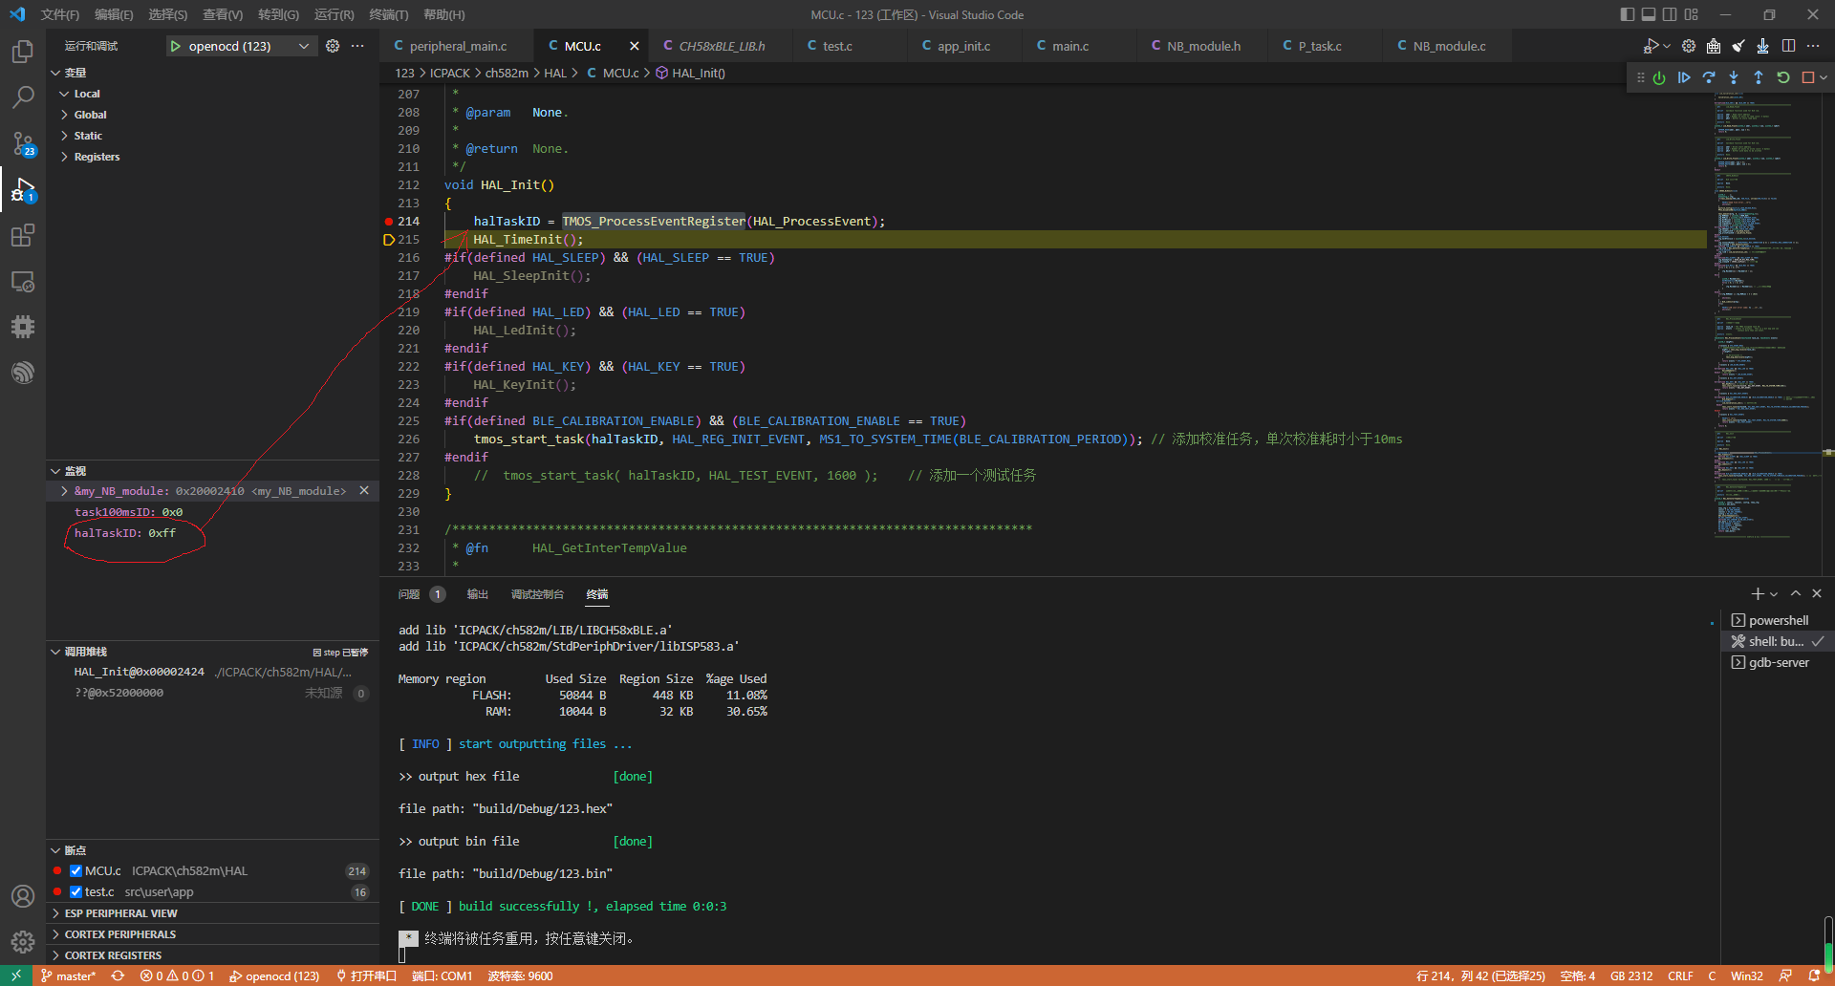Toggle primary sidebar layout button in title bar
Viewport: 1835px width, 986px height.
click(x=1628, y=14)
